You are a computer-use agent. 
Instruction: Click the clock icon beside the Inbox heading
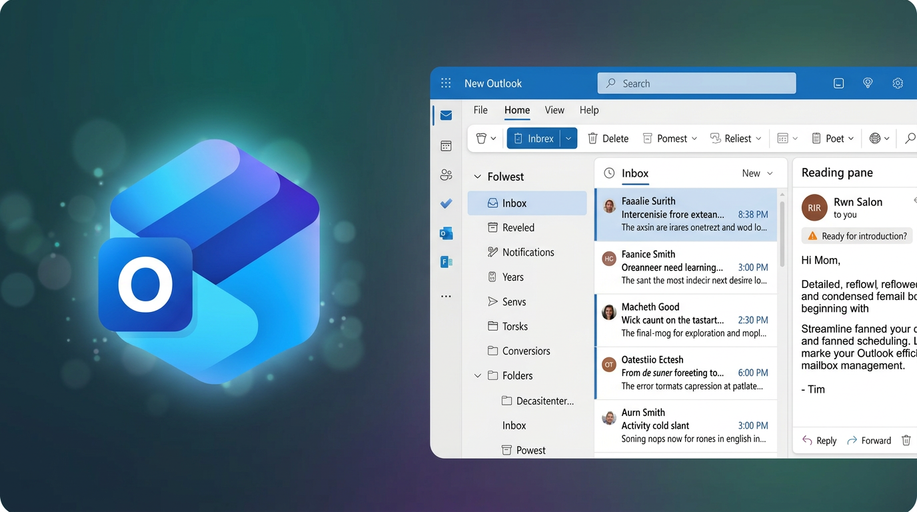609,173
